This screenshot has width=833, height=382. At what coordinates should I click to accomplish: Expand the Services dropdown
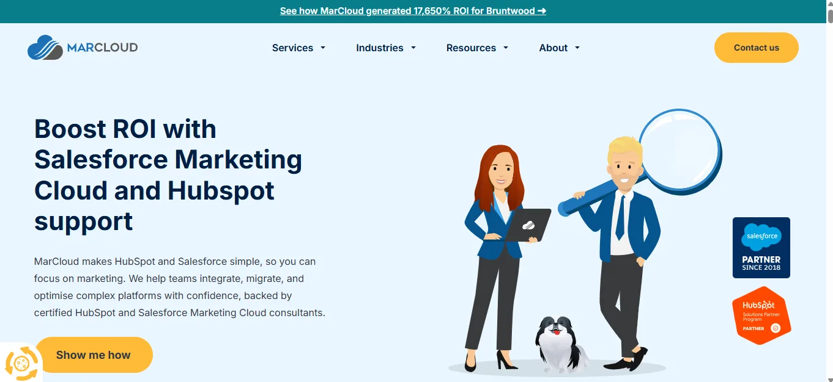(298, 48)
